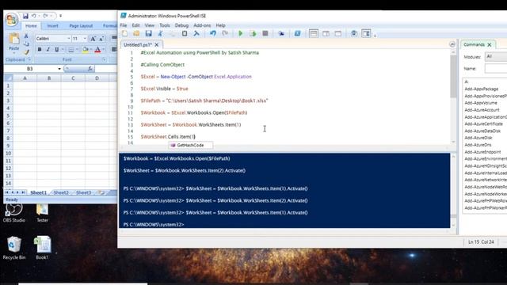Run selection in PowerShell ISE

coord(253,33)
